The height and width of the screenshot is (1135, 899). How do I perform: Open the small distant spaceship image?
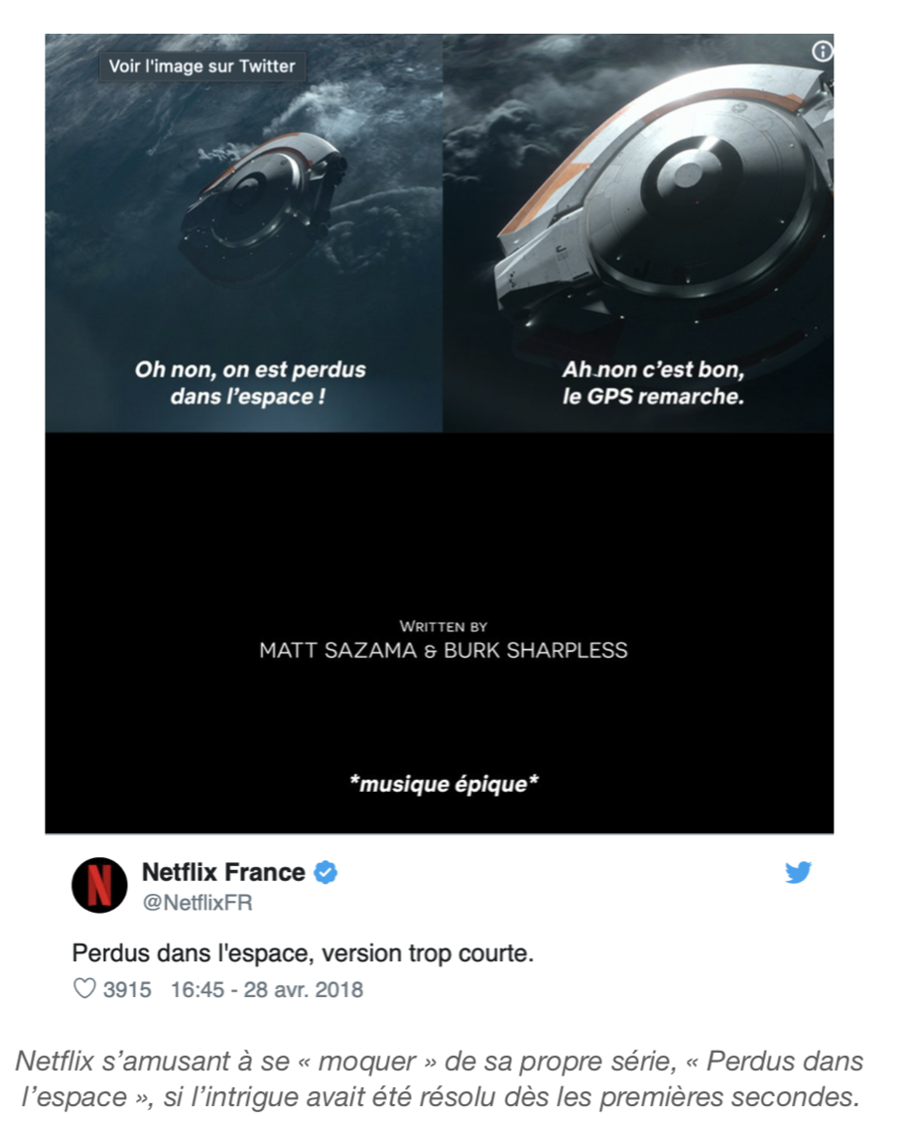click(244, 232)
